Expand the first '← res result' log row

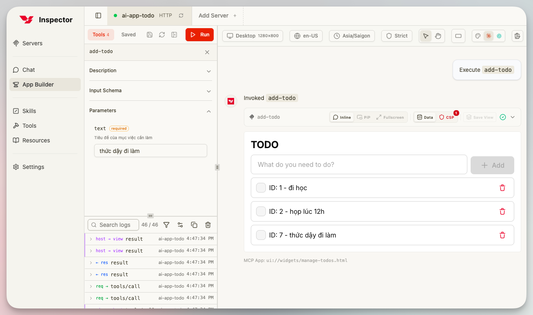tap(151, 262)
